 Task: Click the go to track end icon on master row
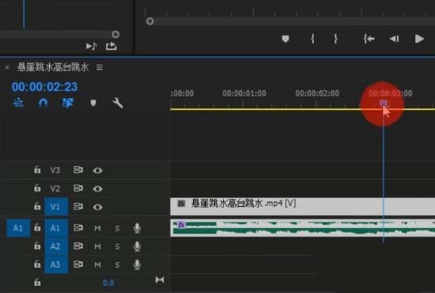tap(160, 280)
